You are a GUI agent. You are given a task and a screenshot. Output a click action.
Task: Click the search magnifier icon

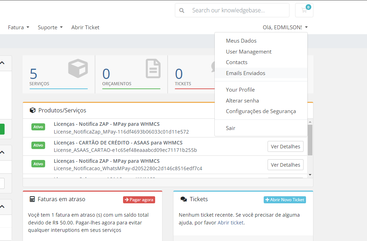(182, 11)
